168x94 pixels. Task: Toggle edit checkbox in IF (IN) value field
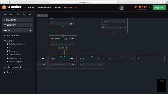[73, 64]
